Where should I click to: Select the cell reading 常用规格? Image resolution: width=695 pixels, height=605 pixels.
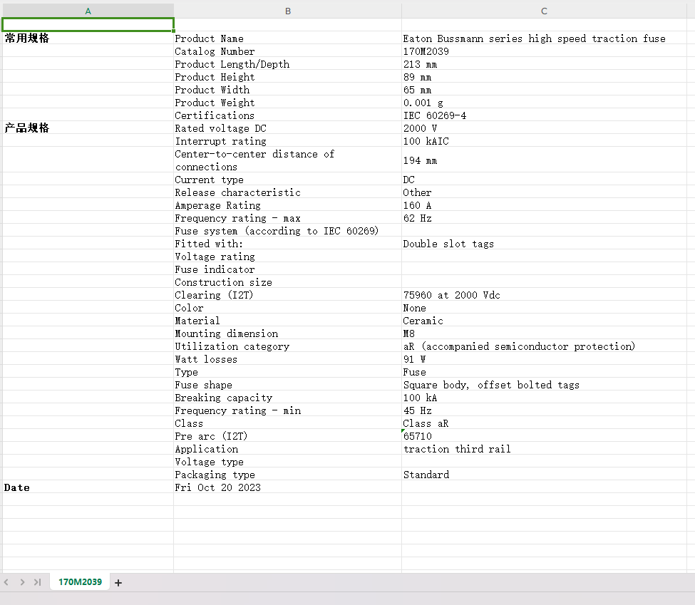click(88, 38)
